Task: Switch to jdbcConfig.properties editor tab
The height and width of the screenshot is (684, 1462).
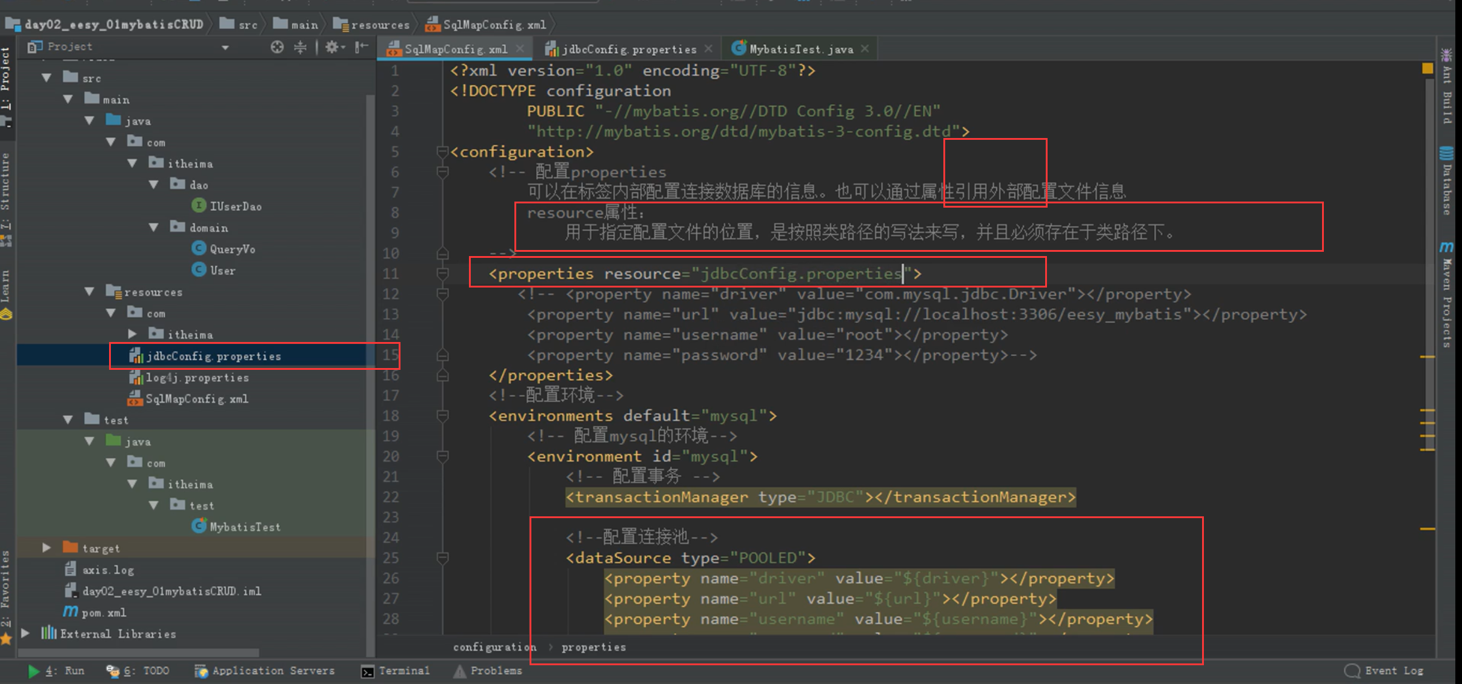Action: click(x=628, y=49)
